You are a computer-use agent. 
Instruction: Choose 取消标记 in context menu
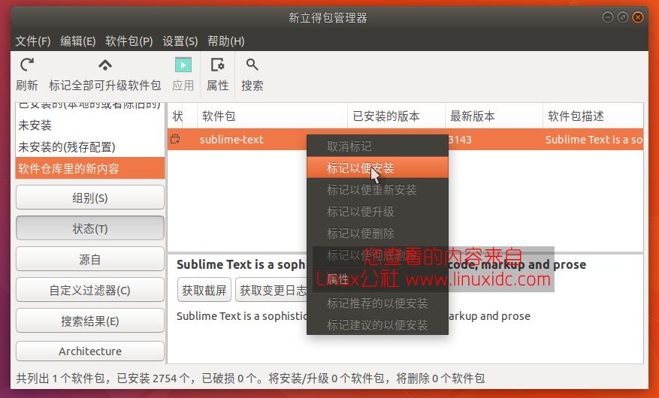(x=377, y=146)
